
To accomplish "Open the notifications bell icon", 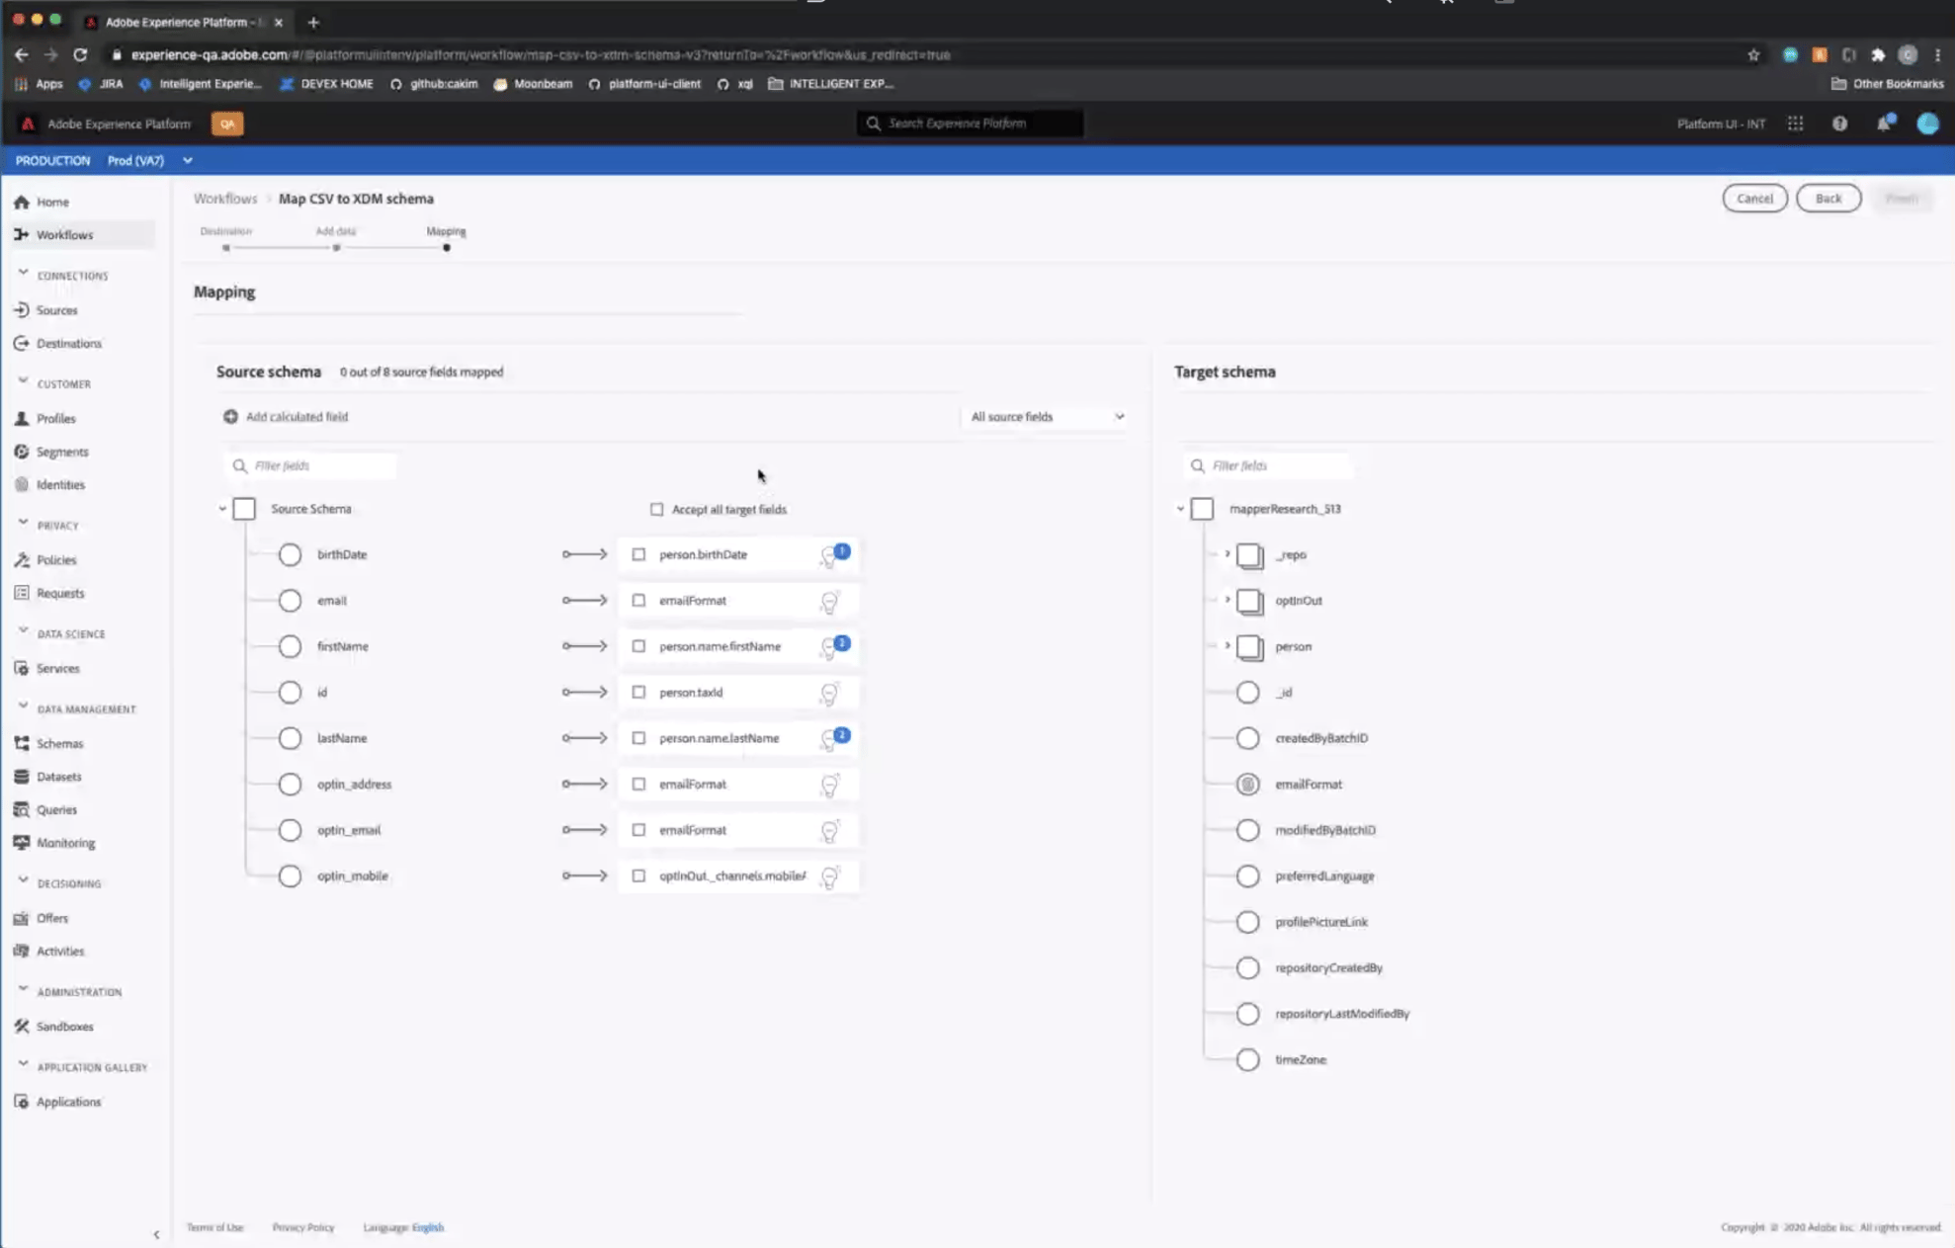I will (1885, 124).
